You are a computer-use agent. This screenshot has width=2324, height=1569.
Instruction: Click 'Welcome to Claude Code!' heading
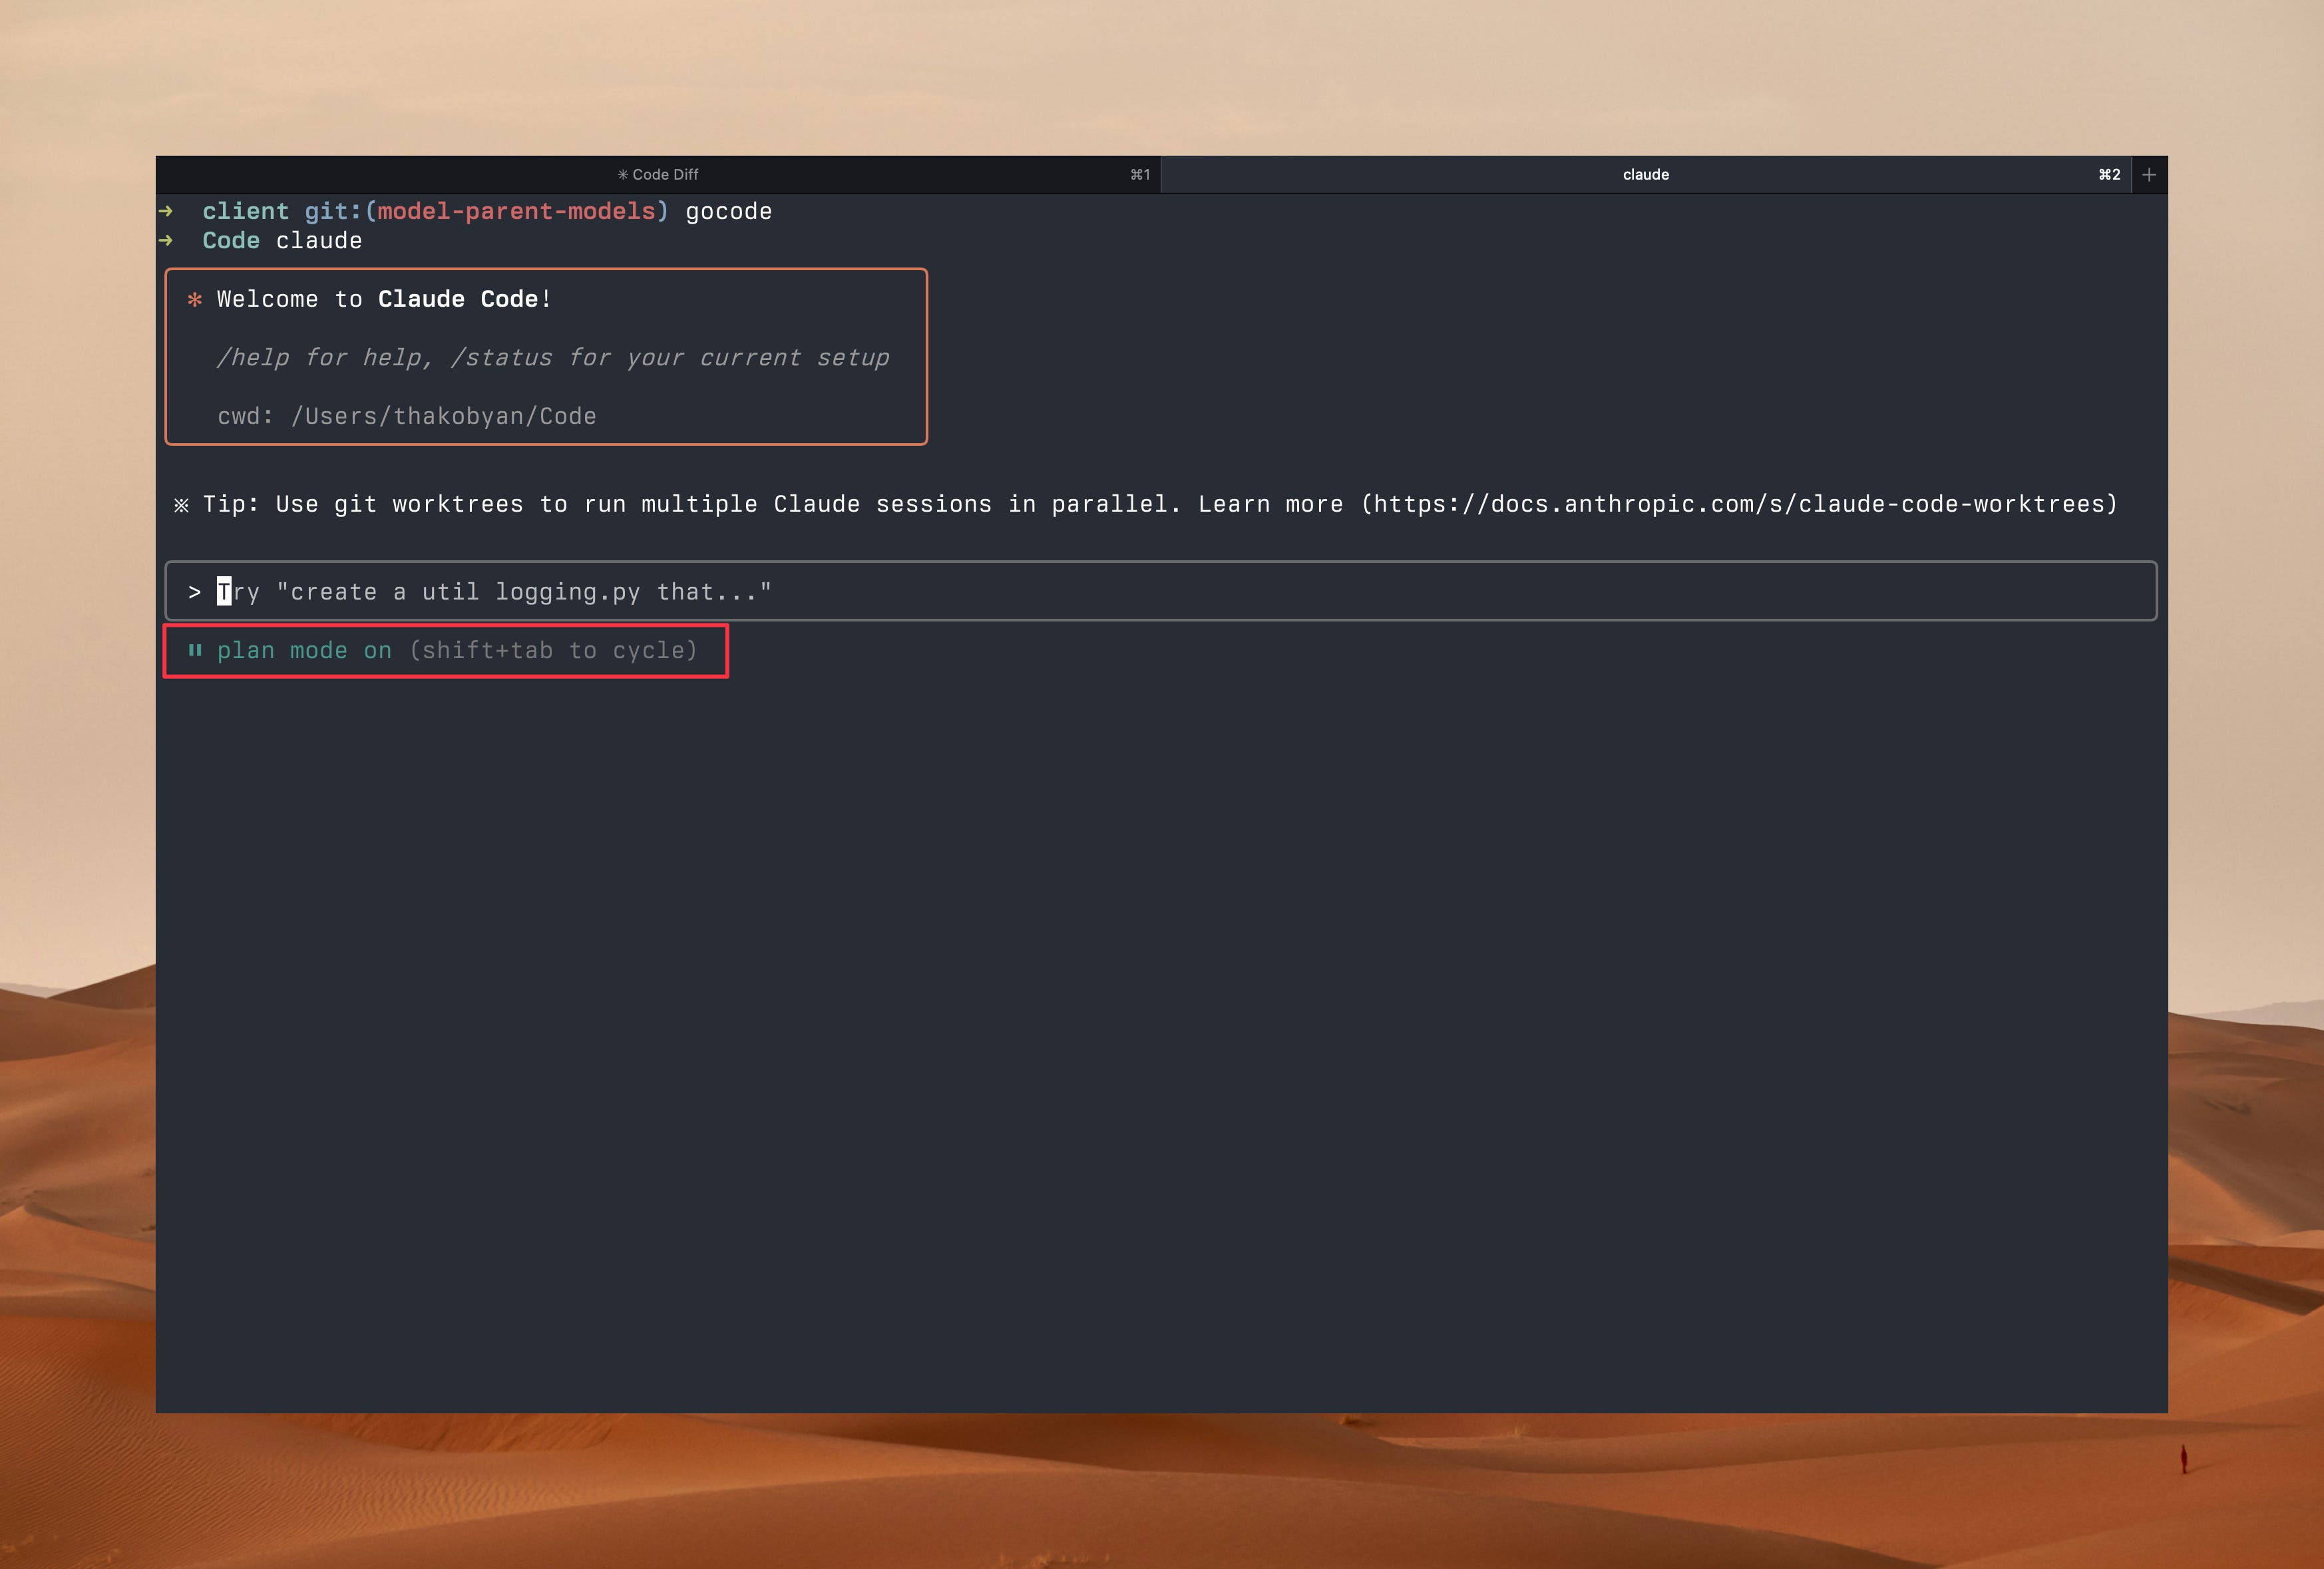click(x=384, y=299)
